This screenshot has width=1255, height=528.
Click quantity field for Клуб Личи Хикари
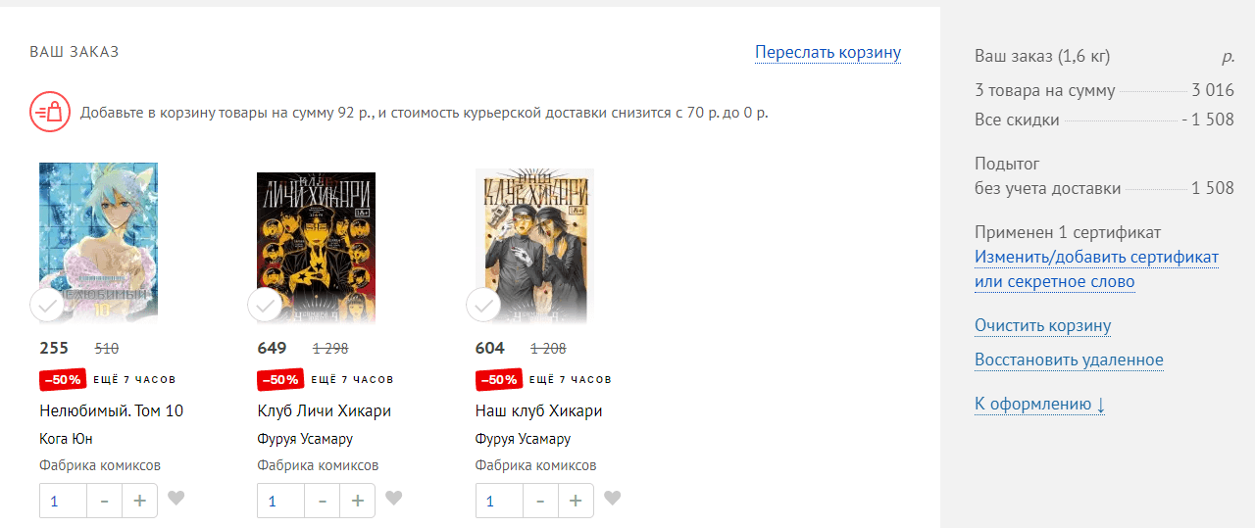pos(280,501)
